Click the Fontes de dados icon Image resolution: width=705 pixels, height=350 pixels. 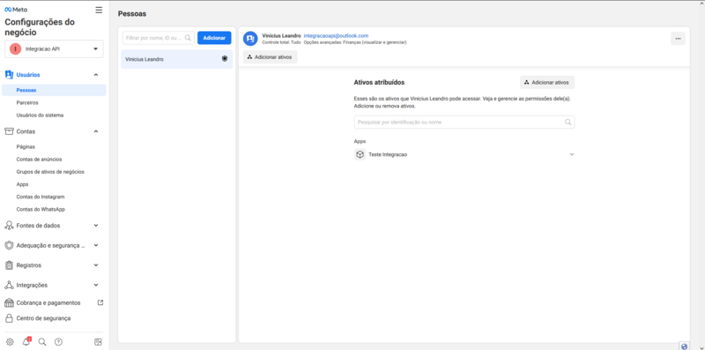[9, 226]
